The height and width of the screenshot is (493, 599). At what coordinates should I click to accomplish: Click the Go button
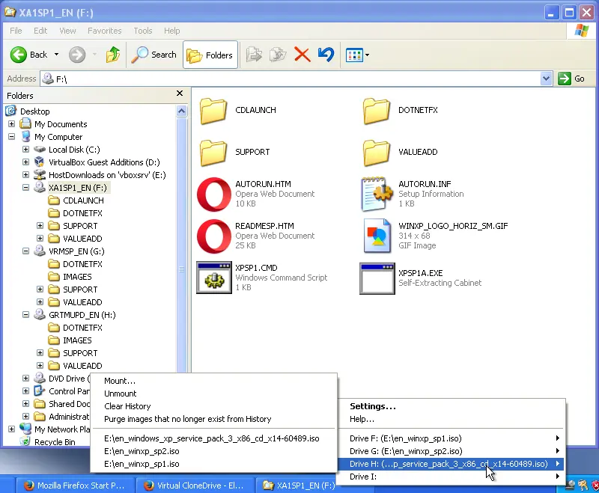(571, 79)
